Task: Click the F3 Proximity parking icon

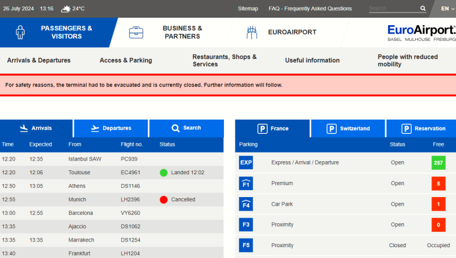Action: [246, 225]
